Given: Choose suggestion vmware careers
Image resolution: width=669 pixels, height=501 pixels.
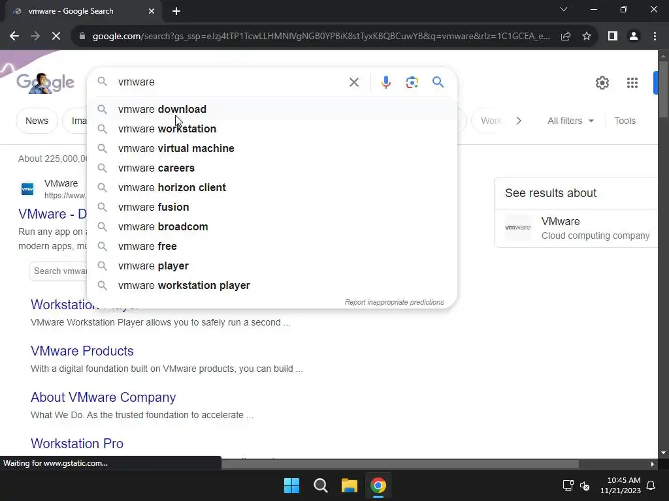Looking at the screenshot, I should click(x=272, y=168).
